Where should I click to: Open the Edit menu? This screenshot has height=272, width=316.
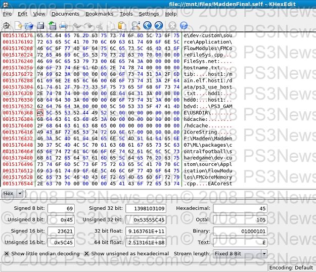click(22, 14)
